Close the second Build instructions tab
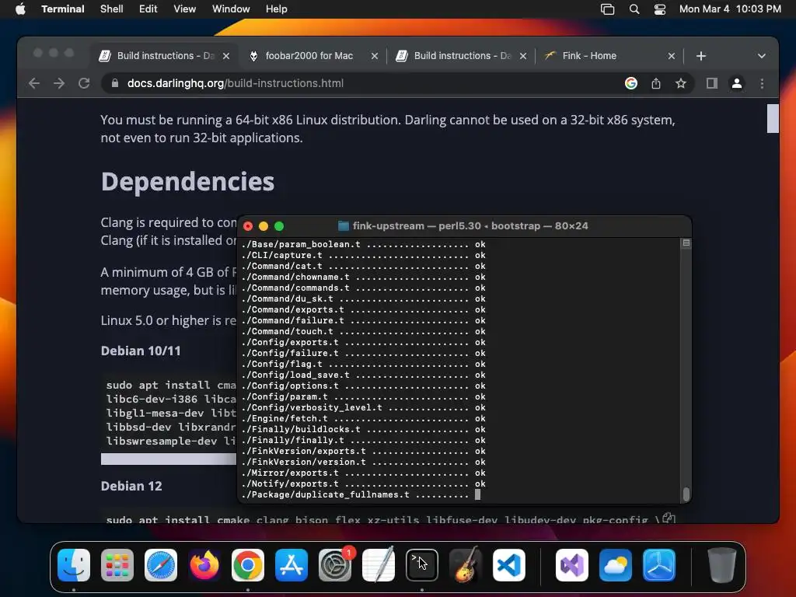Image resolution: width=796 pixels, height=597 pixels. pyautogui.click(x=523, y=56)
